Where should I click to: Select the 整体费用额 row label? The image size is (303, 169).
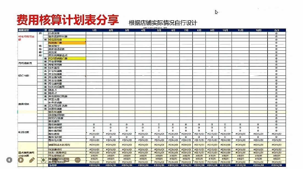tap(55, 131)
